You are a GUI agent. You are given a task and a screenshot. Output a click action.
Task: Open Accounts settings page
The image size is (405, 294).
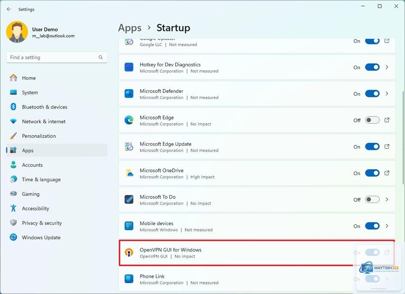pyautogui.click(x=57, y=165)
